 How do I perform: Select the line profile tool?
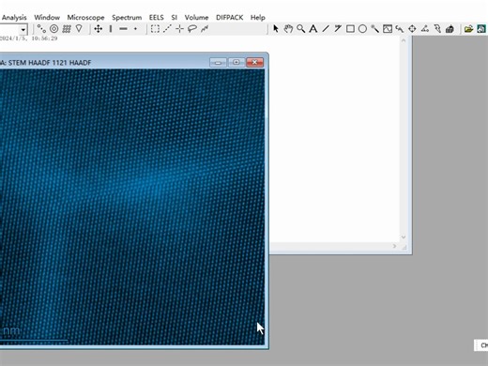(x=374, y=29)
